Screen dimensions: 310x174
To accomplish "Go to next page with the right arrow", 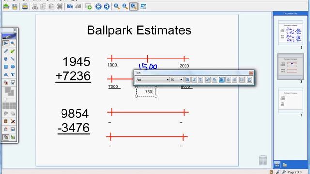I will tap(107, 6).
